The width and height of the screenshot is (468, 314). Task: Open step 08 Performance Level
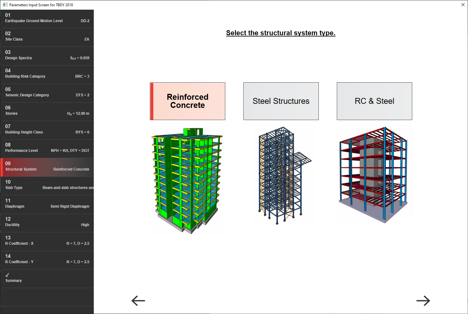point(47,148)
